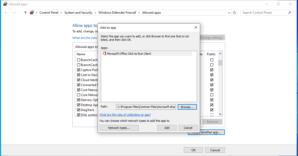
Task: Toggle Cast to Device name checkbox
Action: (x=78, y=75)
